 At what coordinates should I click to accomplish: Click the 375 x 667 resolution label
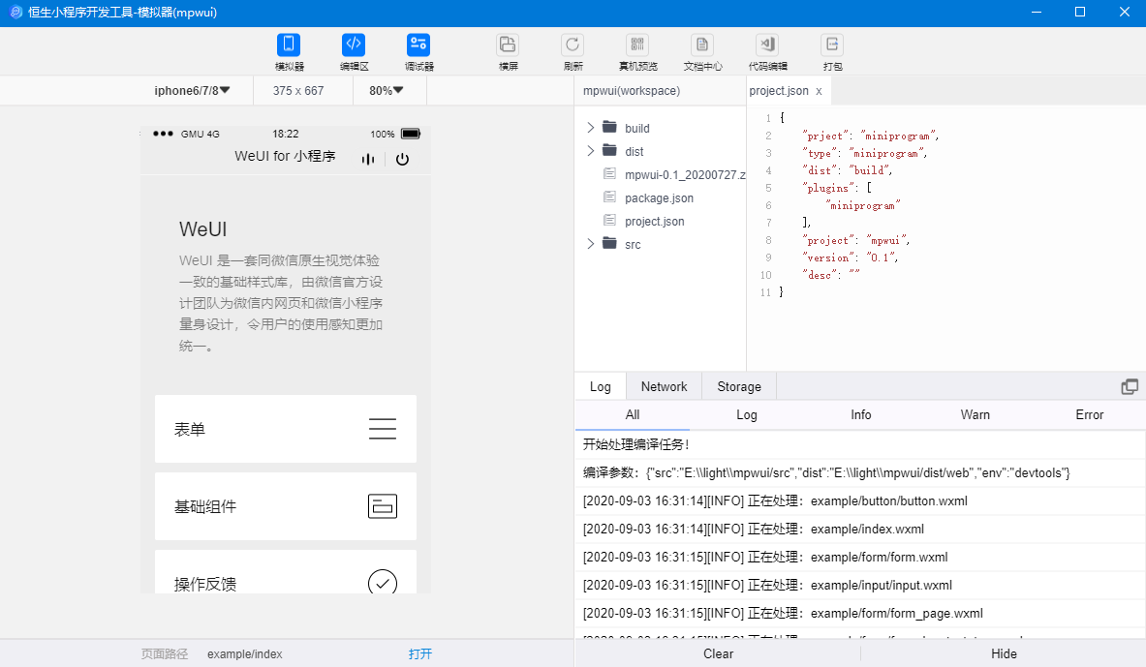pos(298,91)
